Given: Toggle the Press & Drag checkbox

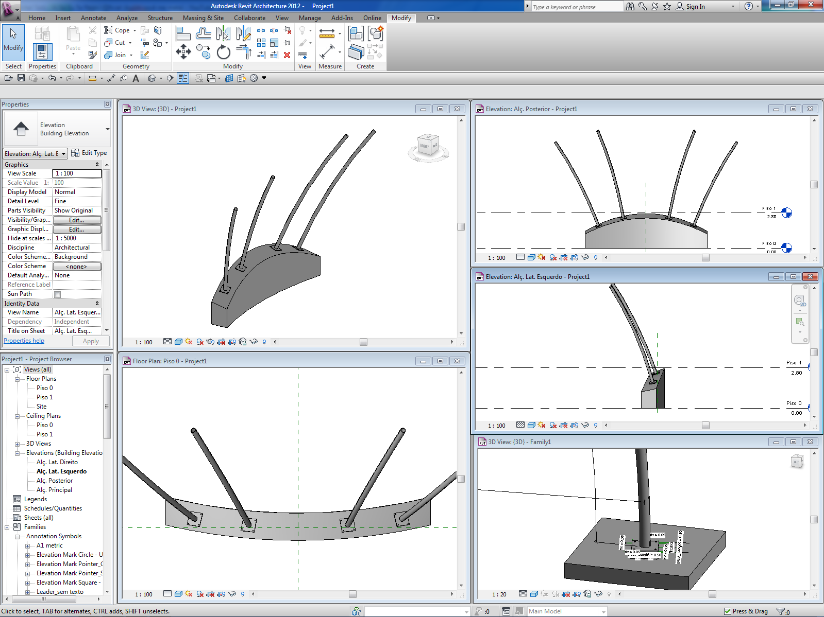Looking at the screenshot, I should click(x=728, y=611).
